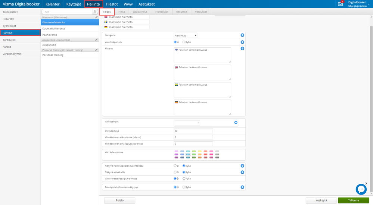The height and width of the screenshot is (205, 373).
Task: Open the chat support bubble
Action: pos(361,189)
